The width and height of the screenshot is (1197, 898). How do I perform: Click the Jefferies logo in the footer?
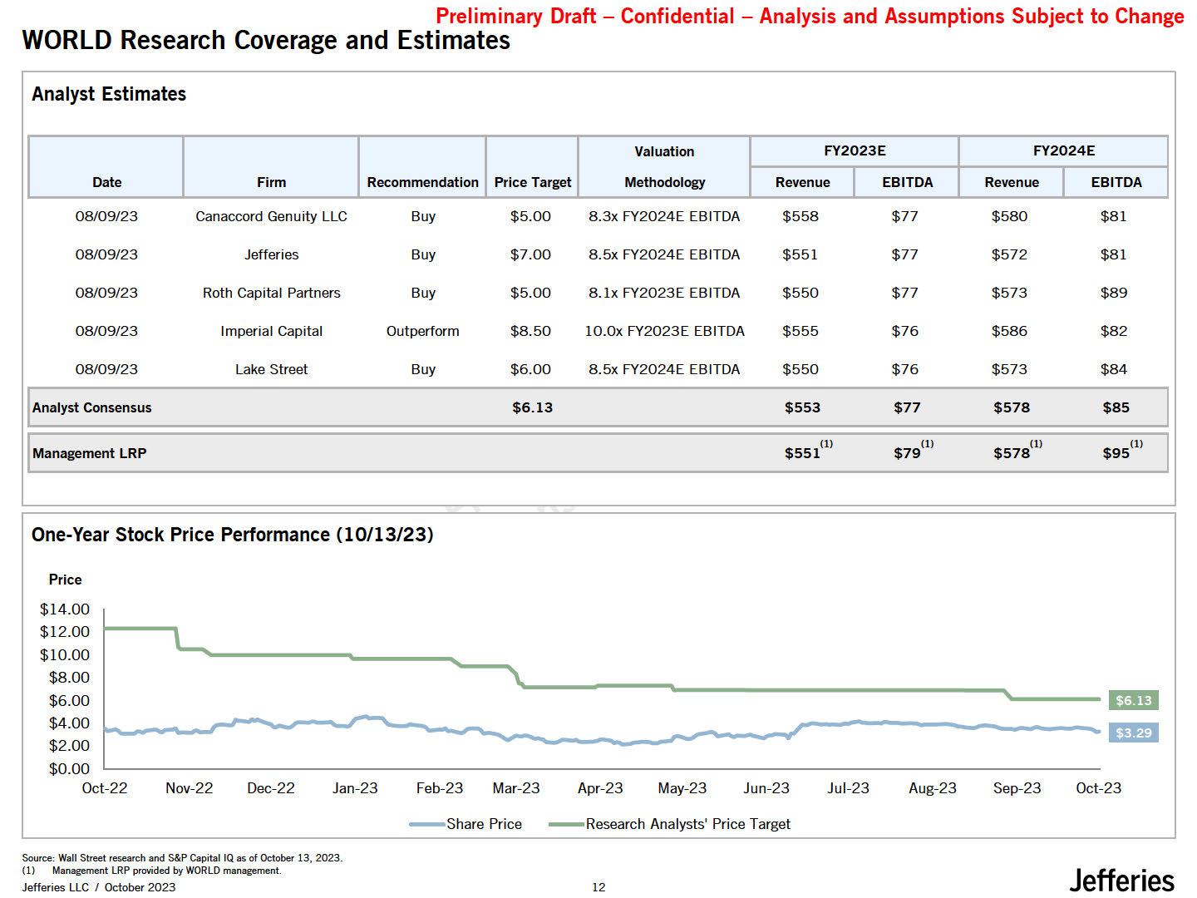click(1121, 881)
